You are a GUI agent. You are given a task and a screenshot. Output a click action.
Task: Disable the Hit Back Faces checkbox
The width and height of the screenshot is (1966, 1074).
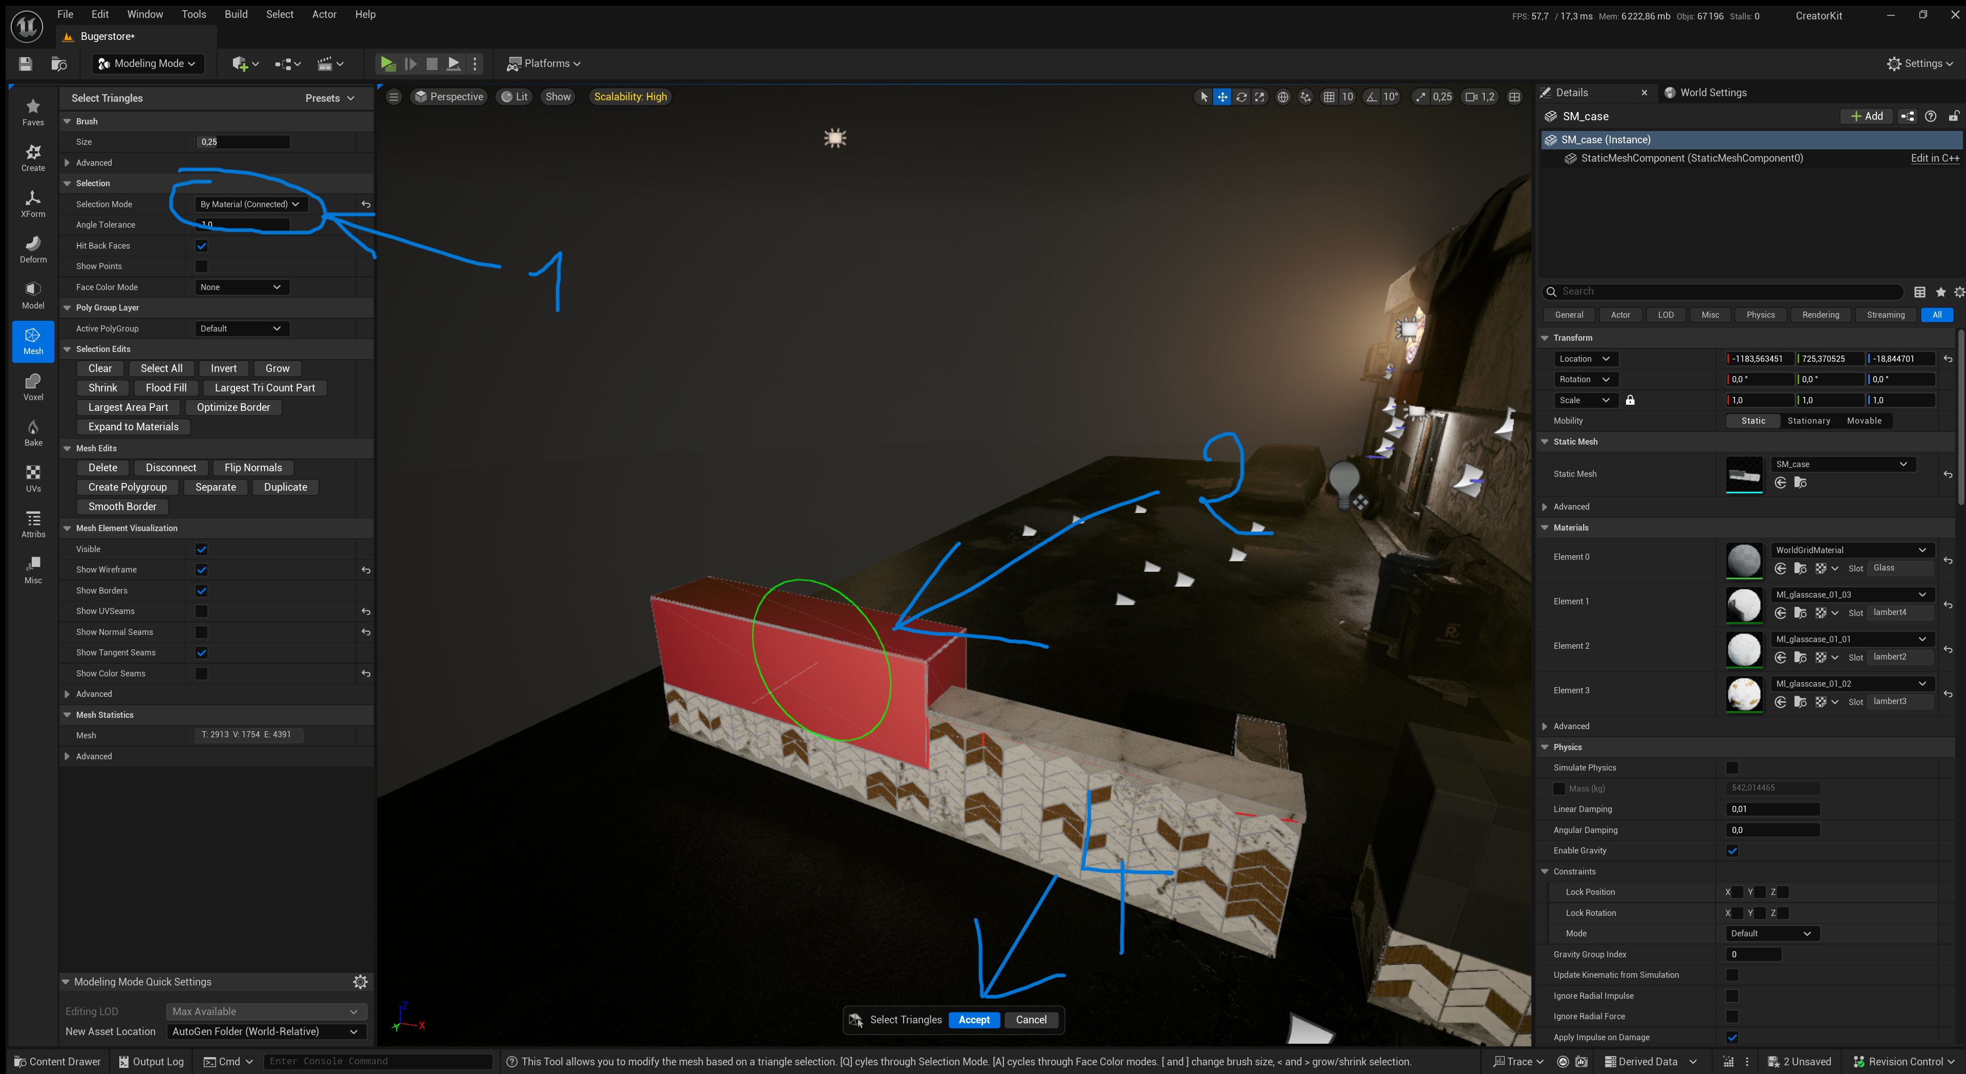coord(202,246)
